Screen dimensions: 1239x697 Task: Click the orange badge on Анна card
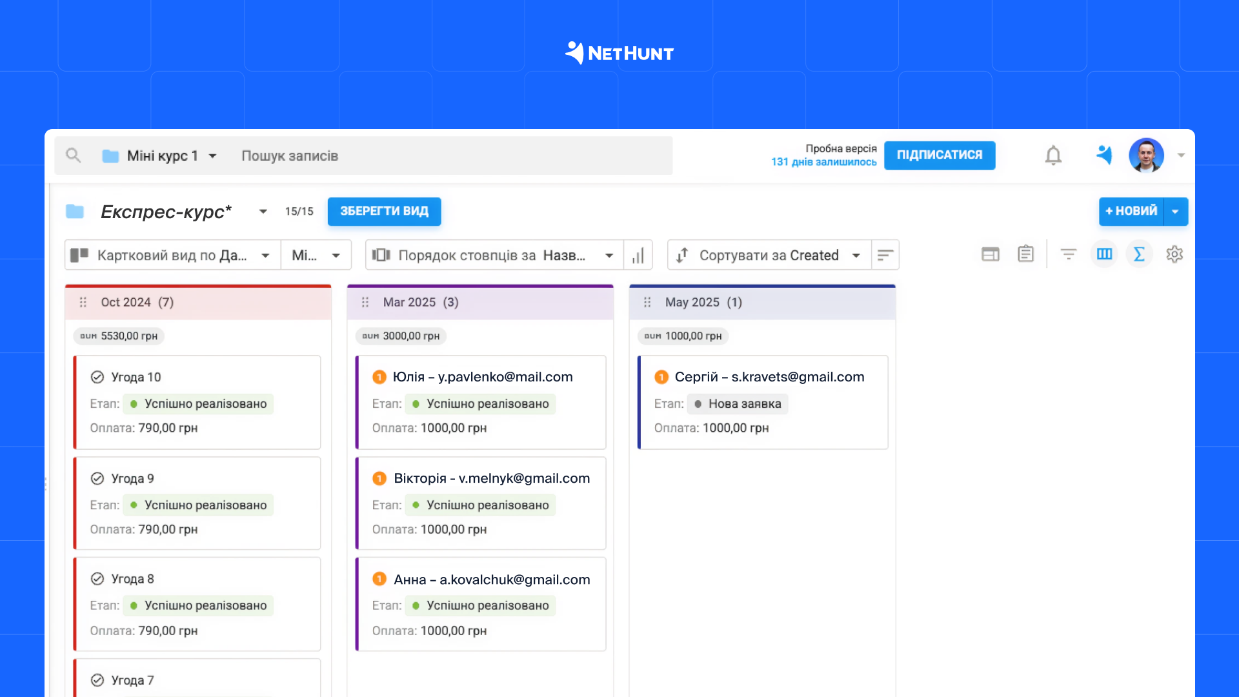click(379, 579)
